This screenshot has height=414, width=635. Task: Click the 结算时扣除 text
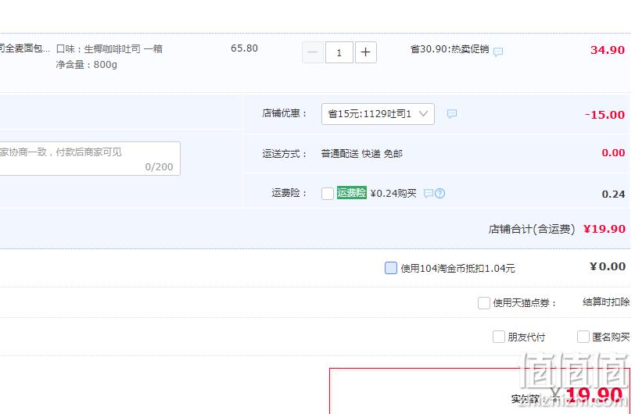click(606, 302)
